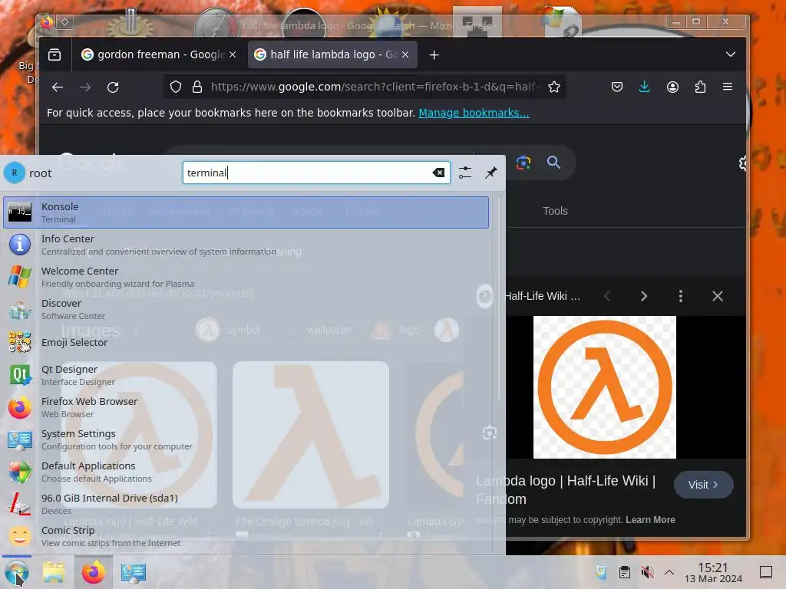Visit the Half-Life Wiki page
Viewport: 786px width, 589px height.
pos(703,485)
